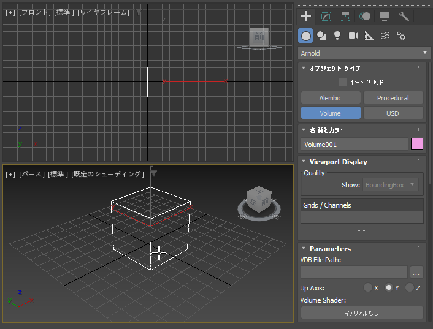Screen dimensions: 433x329
Task: Set Up Axis to Z
Action: coord(410,287)
